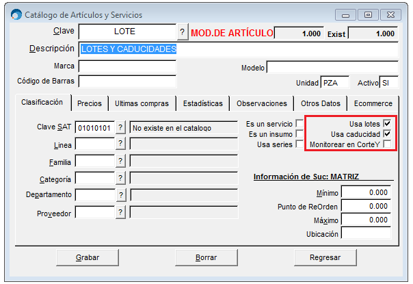Click the Borrar button
Screen dimensions: 413x284
click(x=206, y=257)
